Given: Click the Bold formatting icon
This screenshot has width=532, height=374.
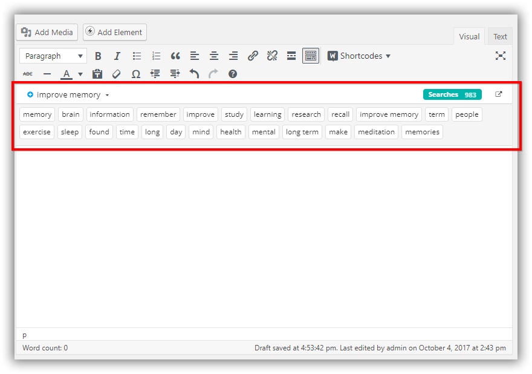Looking at the screenshot, I should pyautogui.click(x=98, y=56).
